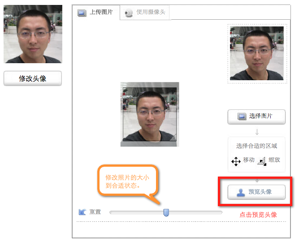Click the person icon in 预览头像 button
The image size is (299, 242).
(x=241, y=192)
